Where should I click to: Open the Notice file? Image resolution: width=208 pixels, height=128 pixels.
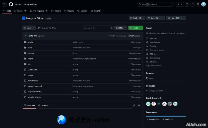pyautogui.click(x=31, y=75)
